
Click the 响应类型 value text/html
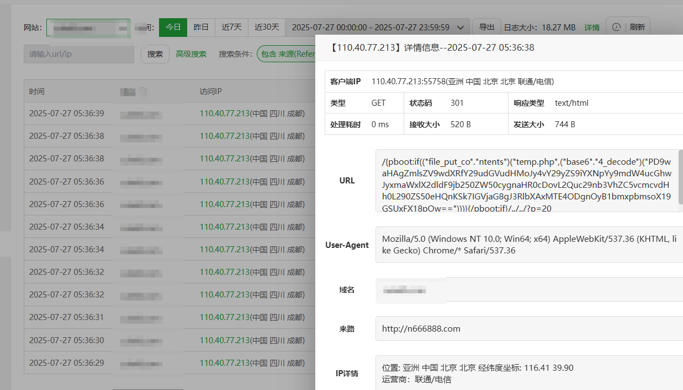point(572,103)
